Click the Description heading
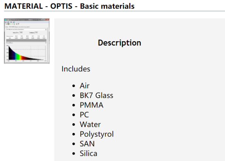This screenshot has height=161, width=225. pos(119,43)
